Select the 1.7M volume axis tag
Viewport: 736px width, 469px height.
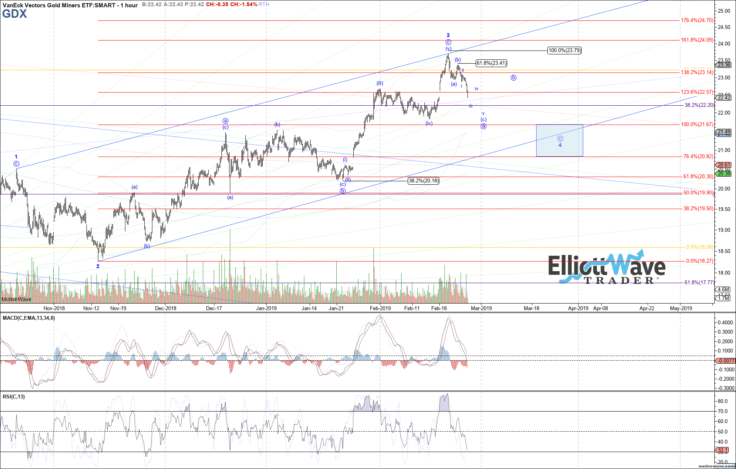[x=723, y=299]
